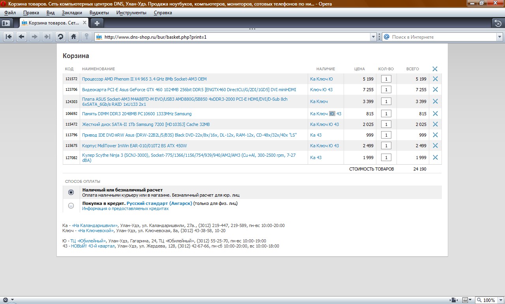This screenshot has width=505, height=304.
Task: Focus the Поиск в Интернете search field
Action: (443, 37)
